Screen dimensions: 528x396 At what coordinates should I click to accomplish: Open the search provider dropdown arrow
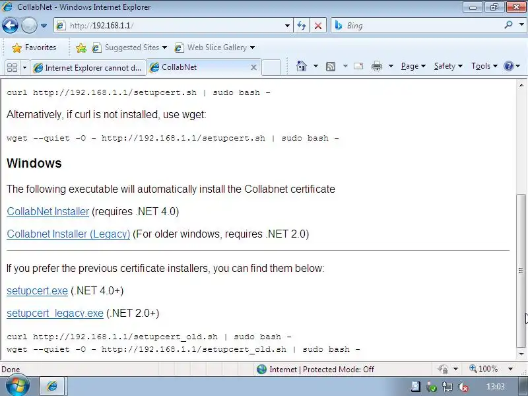pos(521,25)
